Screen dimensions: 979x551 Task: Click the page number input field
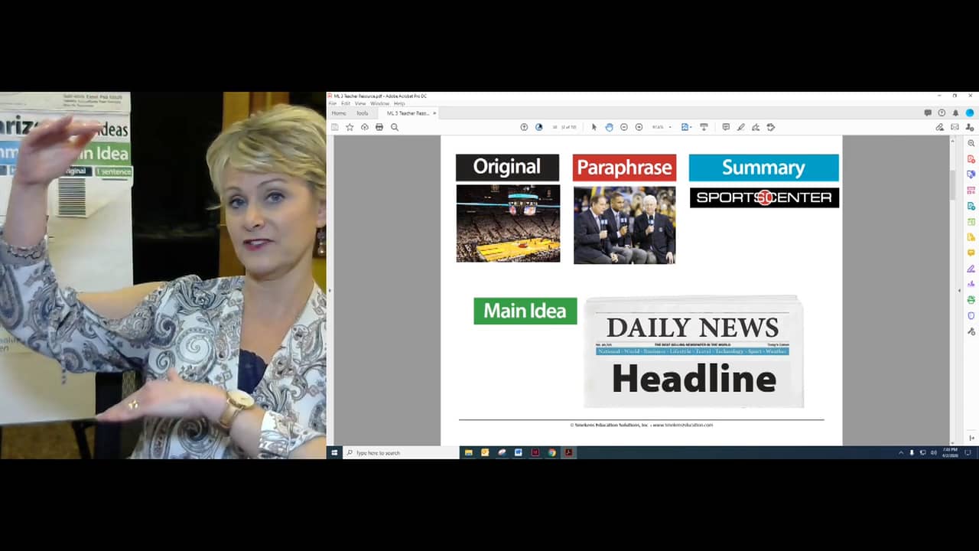(555, 127)
